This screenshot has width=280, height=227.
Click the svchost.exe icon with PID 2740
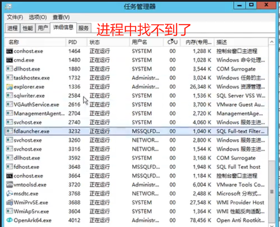click(x=9, y=122)
